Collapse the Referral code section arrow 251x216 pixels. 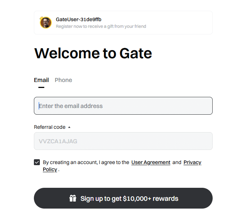(69, 127)
